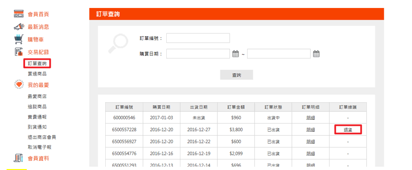The width and height of the screenshot is (412, 170).
Task: Click the 查詢 search button
Action: point(236,75)
